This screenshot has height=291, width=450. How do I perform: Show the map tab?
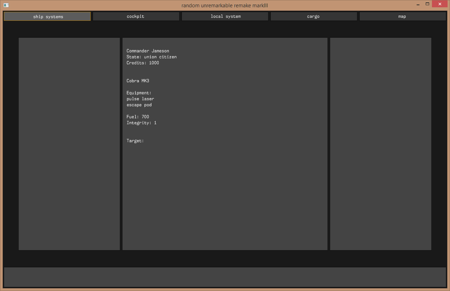(402, 16)
